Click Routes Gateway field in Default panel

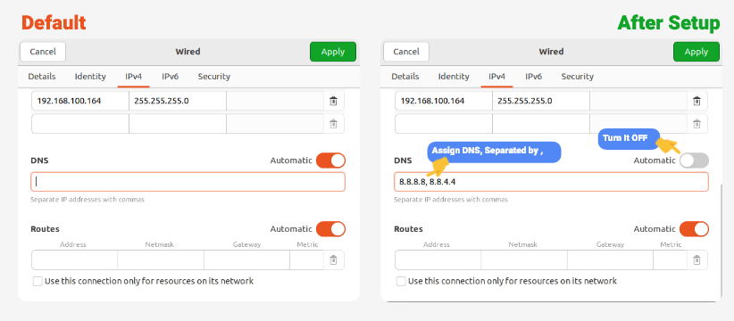tap(247, 260)
